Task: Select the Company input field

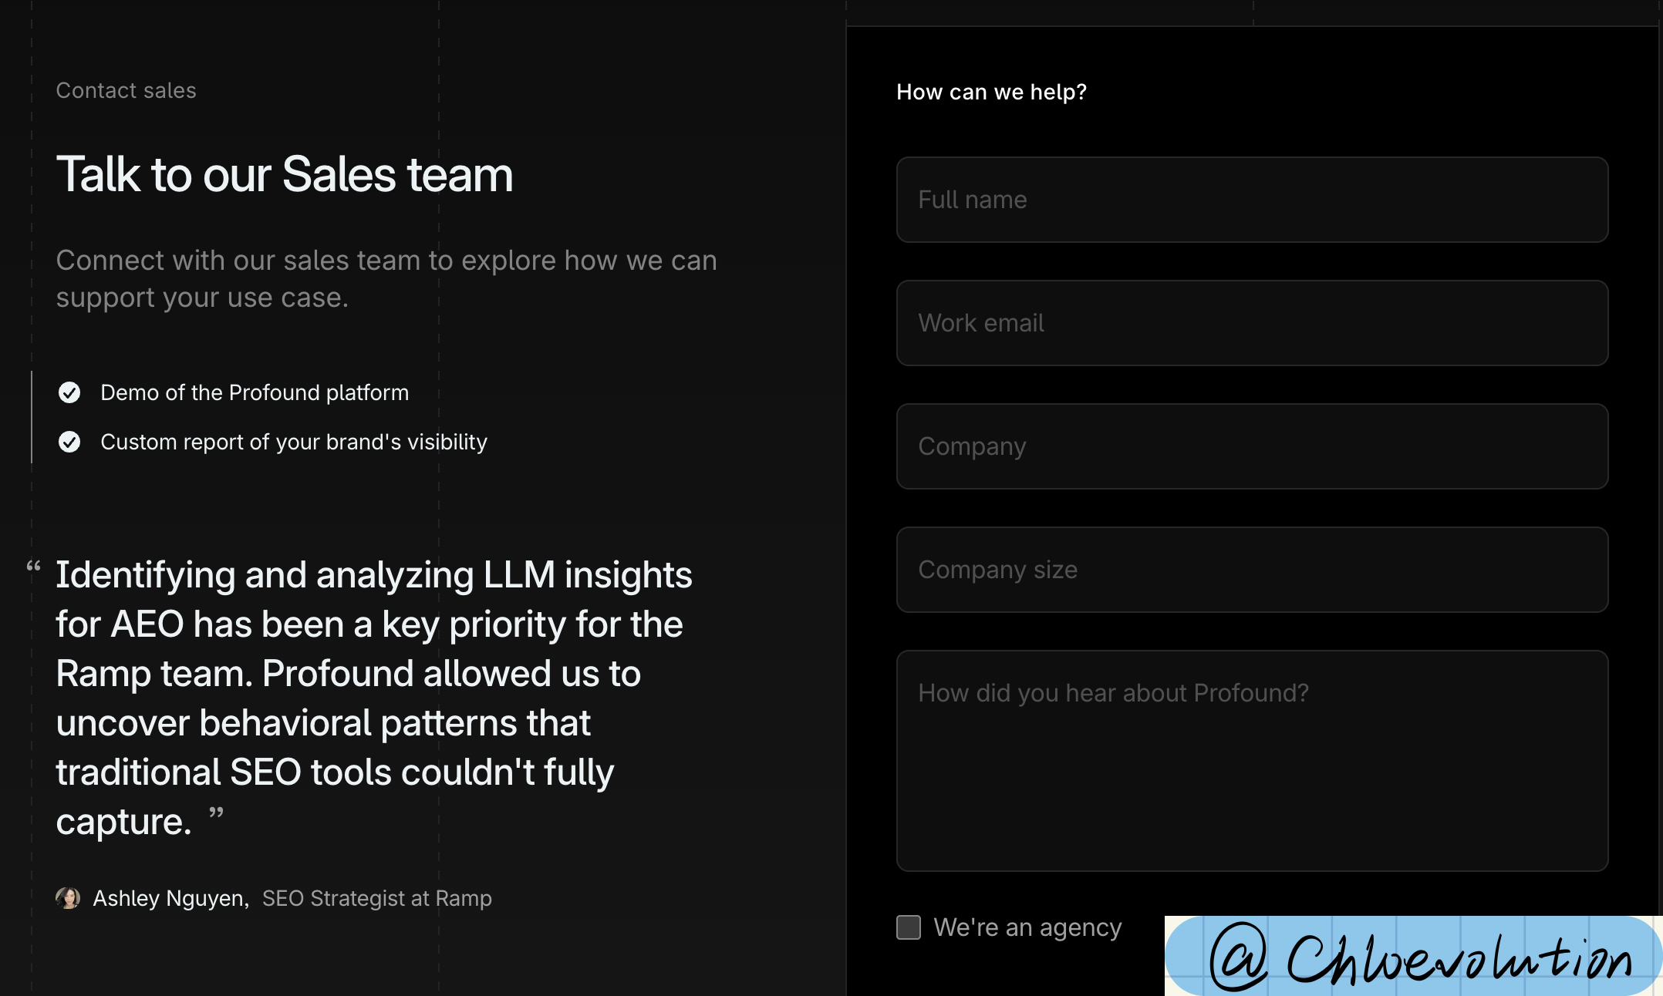Action: tap(1252, 446)
